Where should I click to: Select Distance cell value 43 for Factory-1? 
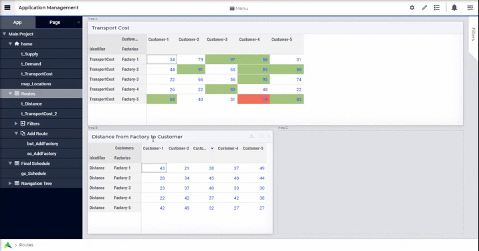pos(154,168)
